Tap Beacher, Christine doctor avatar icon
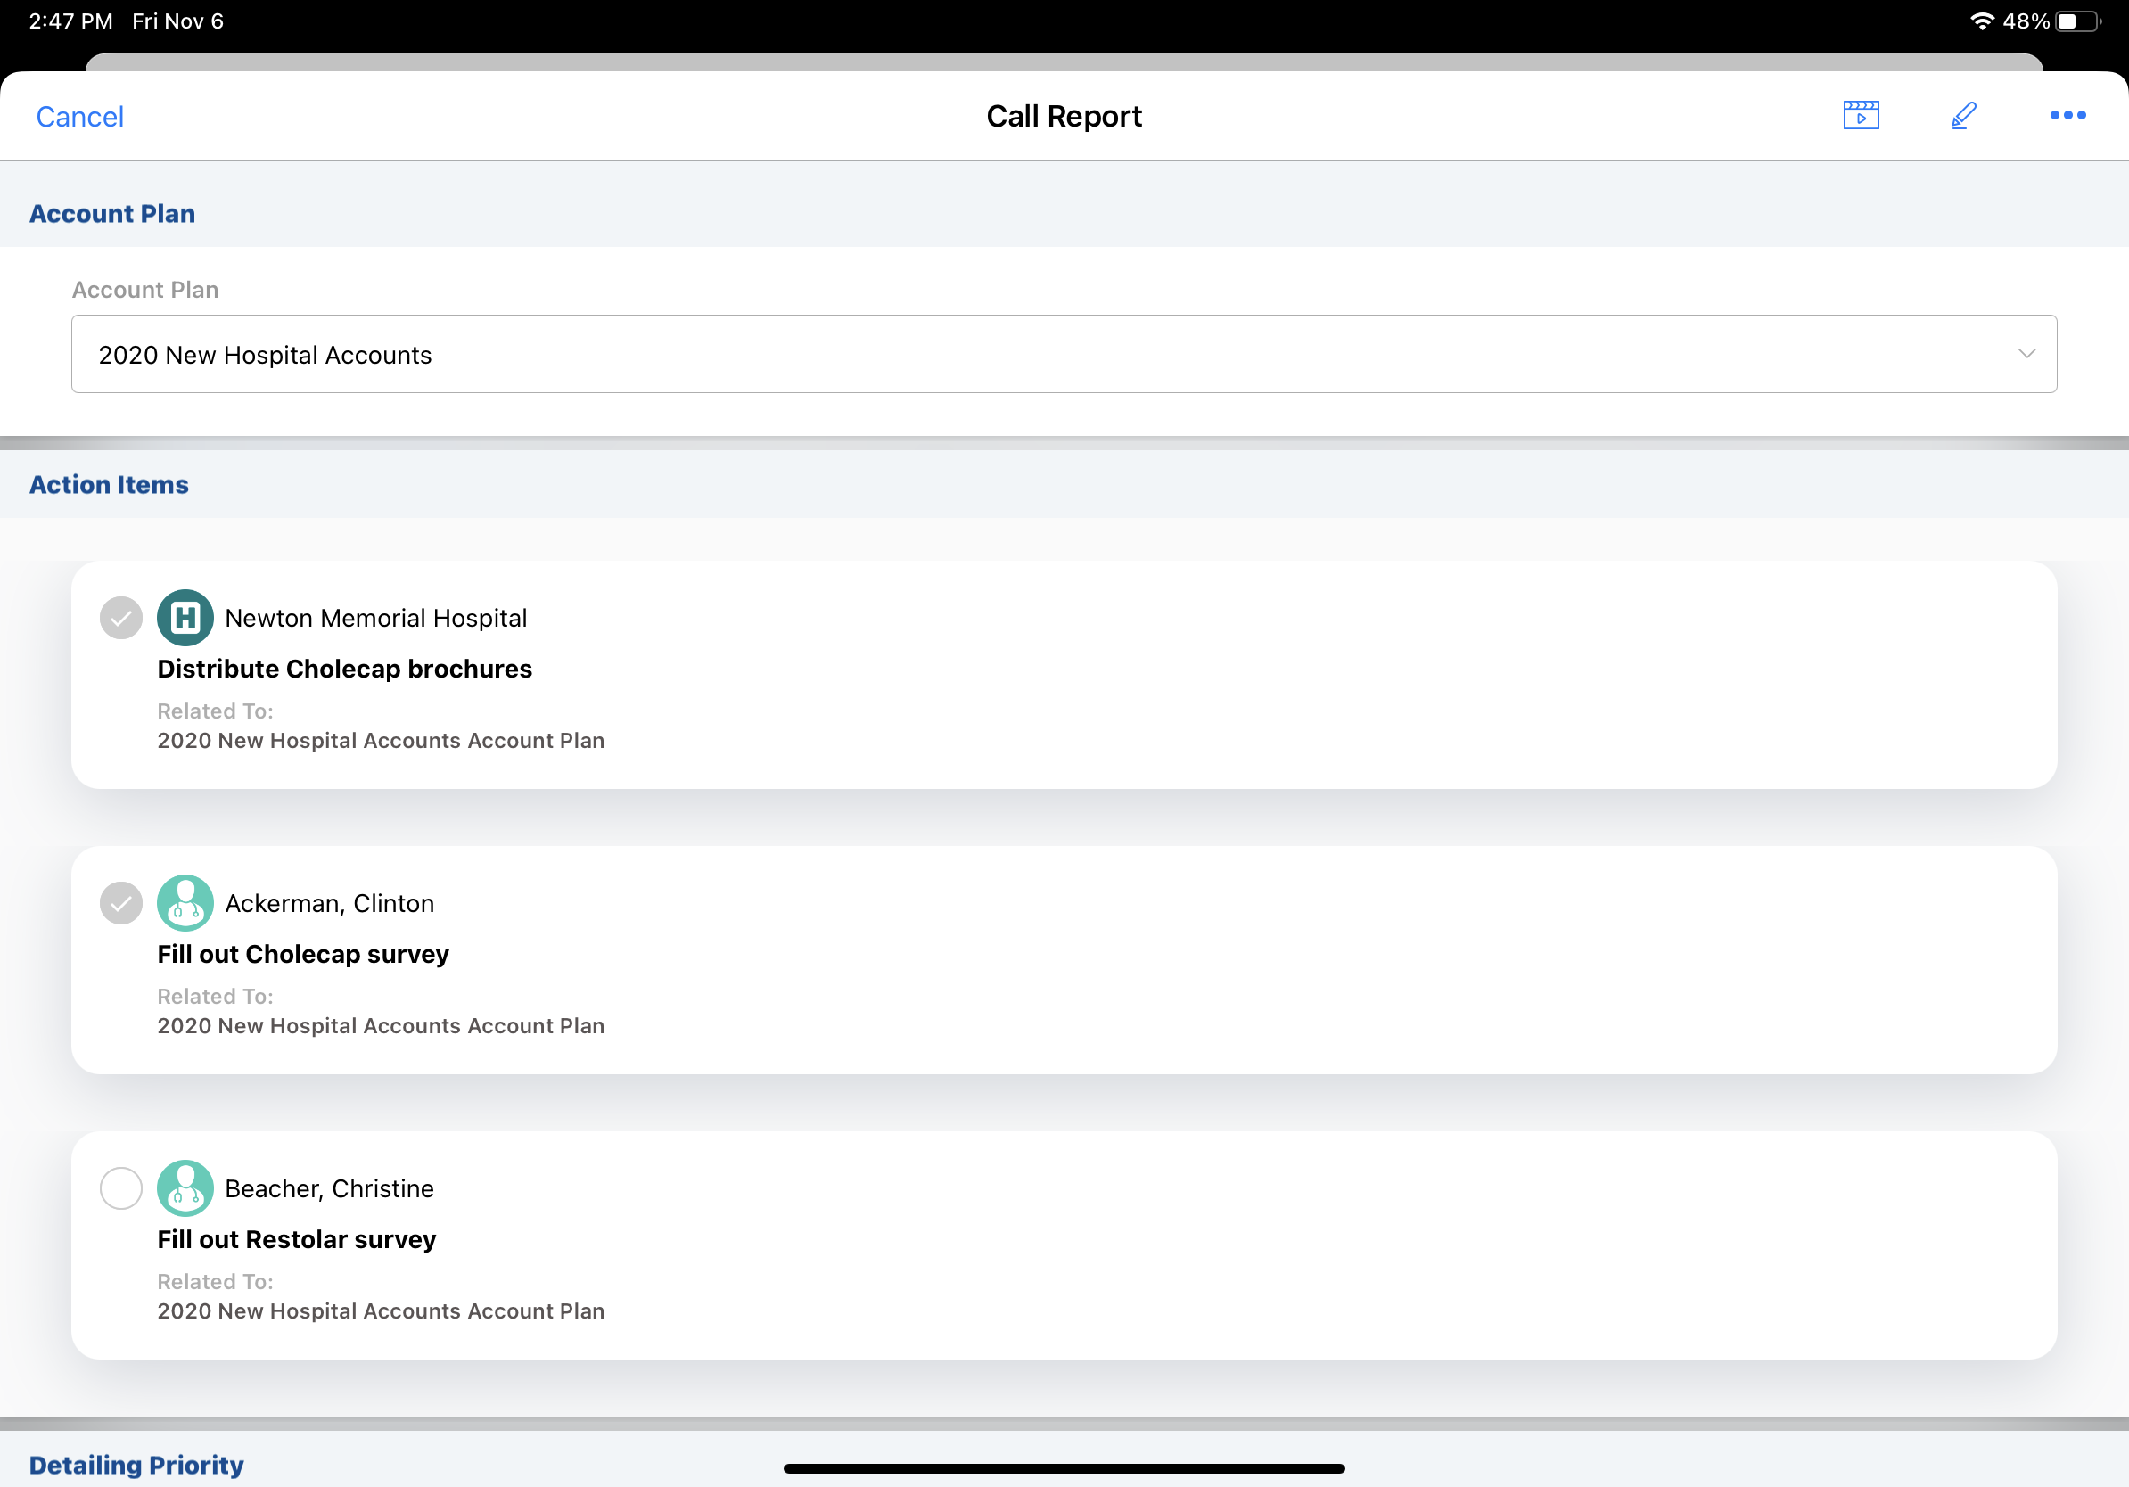Screen dimensions: 2129x1487 point(185,1188)
